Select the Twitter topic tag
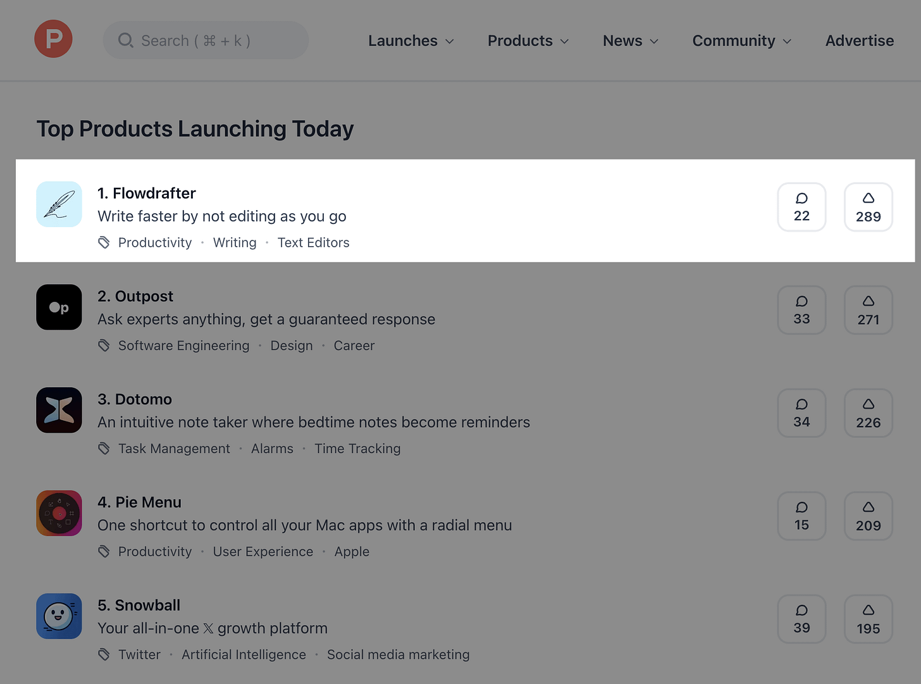Viewport: 921px width, 684px height. tap(139, 655)
